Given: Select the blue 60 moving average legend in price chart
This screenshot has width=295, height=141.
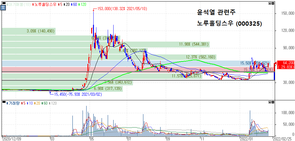Looking at the screenshot, I should tap(74, 4).
